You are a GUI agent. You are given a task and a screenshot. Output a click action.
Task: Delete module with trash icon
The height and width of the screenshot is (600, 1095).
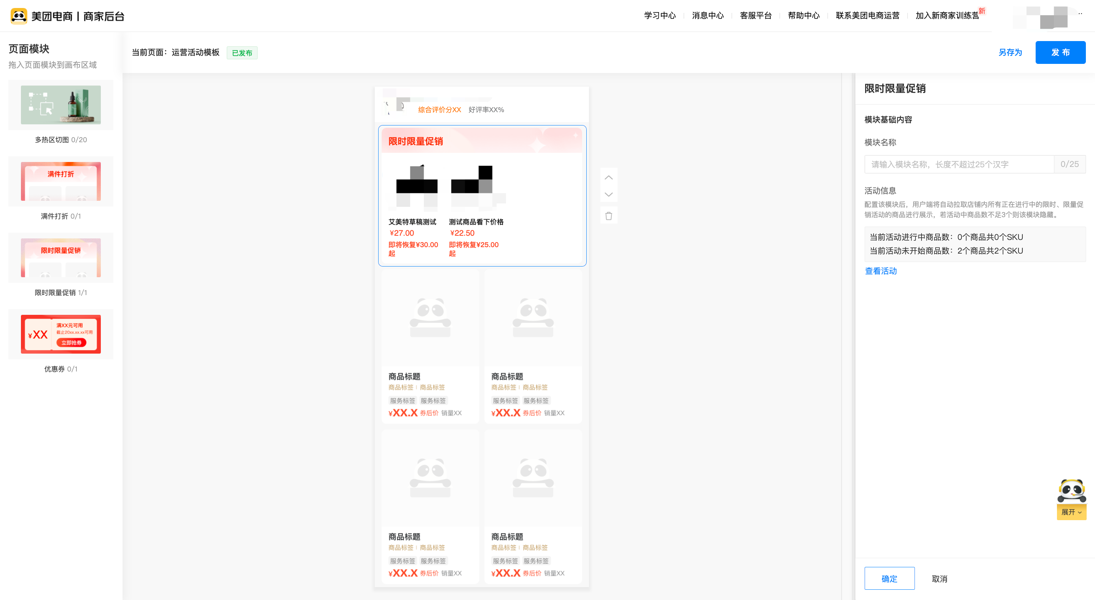click(x=608, y=216)
